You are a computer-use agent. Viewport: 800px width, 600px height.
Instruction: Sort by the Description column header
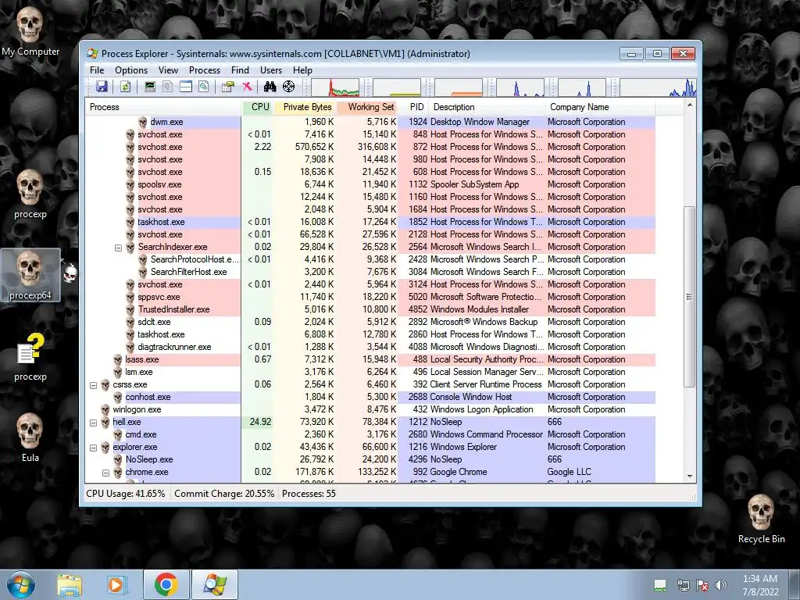point(487,107)
